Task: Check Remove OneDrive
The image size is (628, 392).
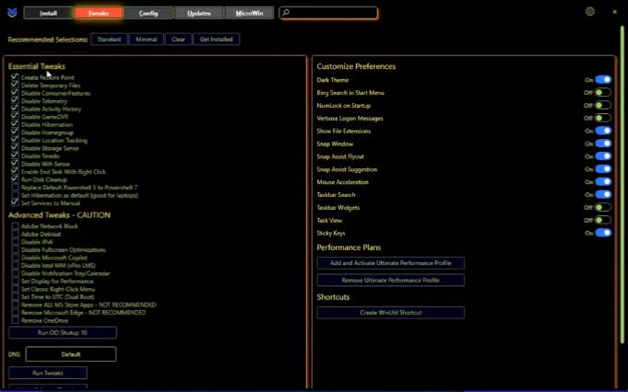Action: (x=15, y=320)
